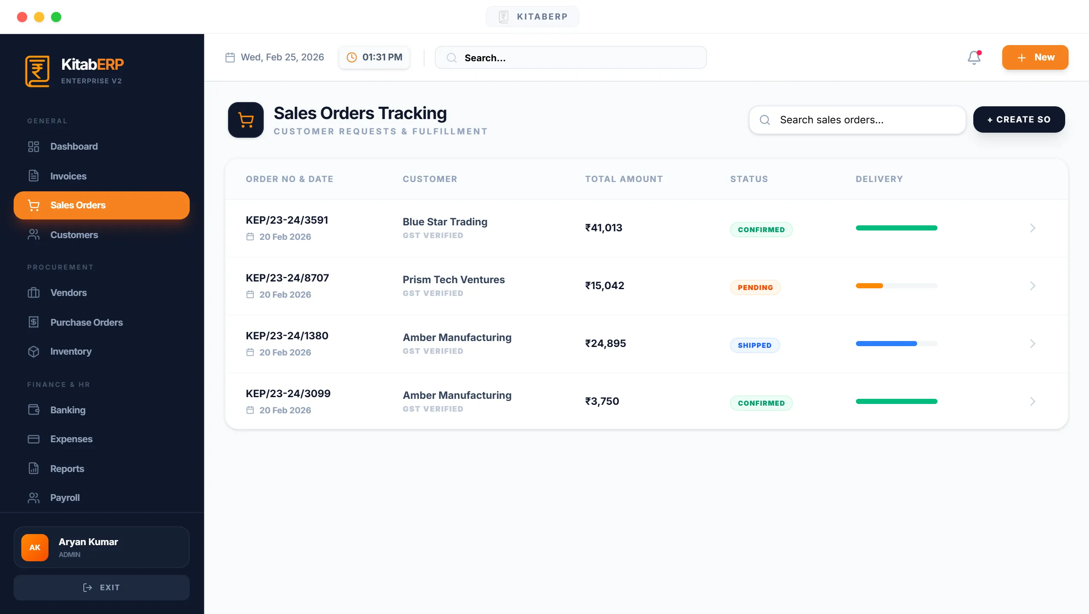Select the Vendors briefcase icon
1089x614 pixels.
point(34,293)
